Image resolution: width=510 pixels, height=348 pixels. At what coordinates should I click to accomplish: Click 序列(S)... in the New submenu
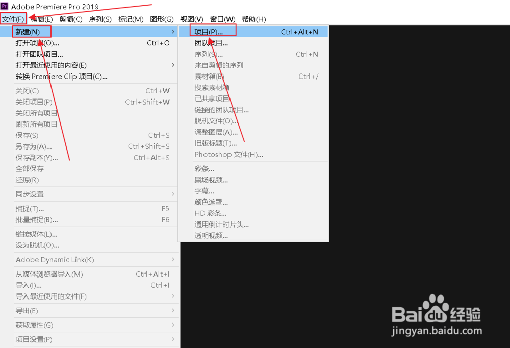[x=253, y=54]
